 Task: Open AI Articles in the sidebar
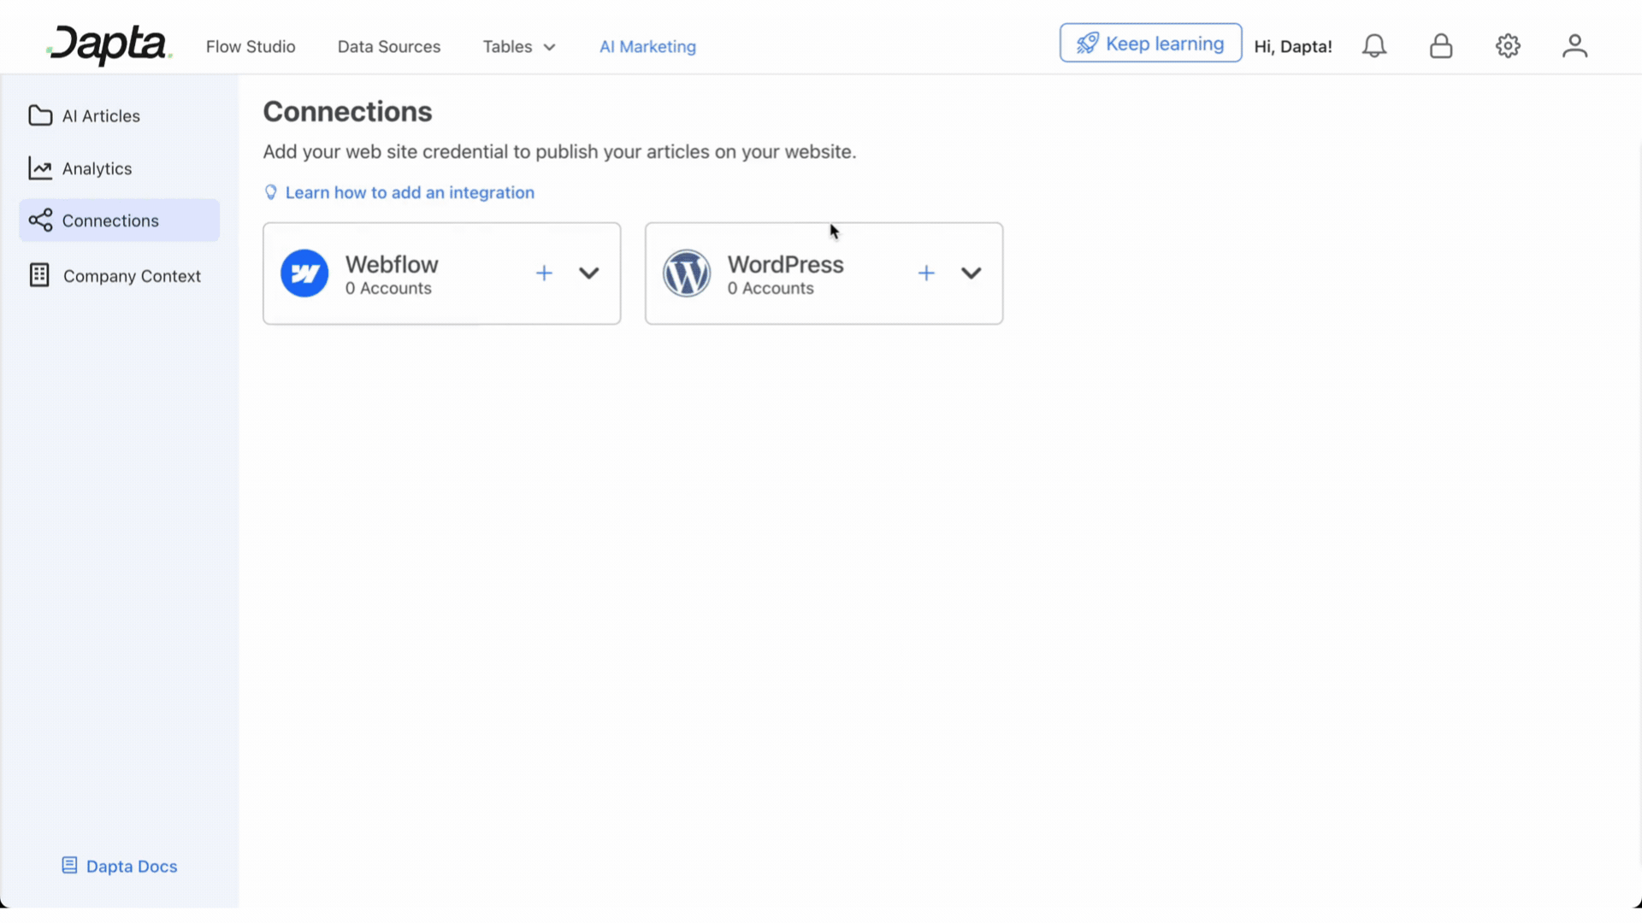[100, 116]
